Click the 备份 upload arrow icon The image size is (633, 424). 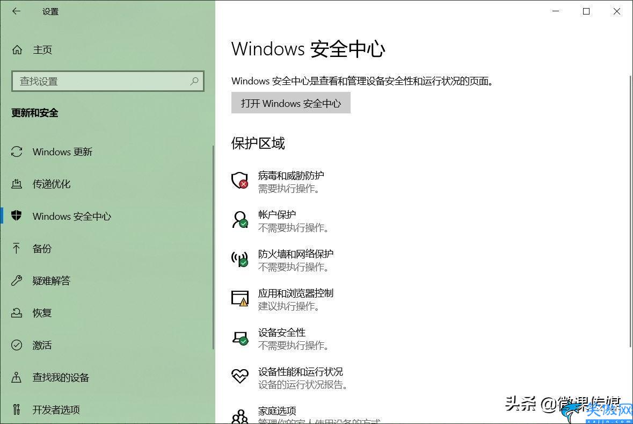click(x=16, y=248)
